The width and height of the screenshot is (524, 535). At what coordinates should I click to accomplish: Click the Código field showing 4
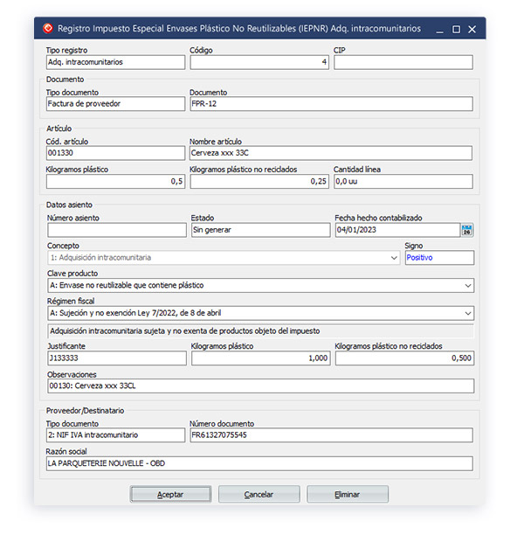click(x=259, y=63)
